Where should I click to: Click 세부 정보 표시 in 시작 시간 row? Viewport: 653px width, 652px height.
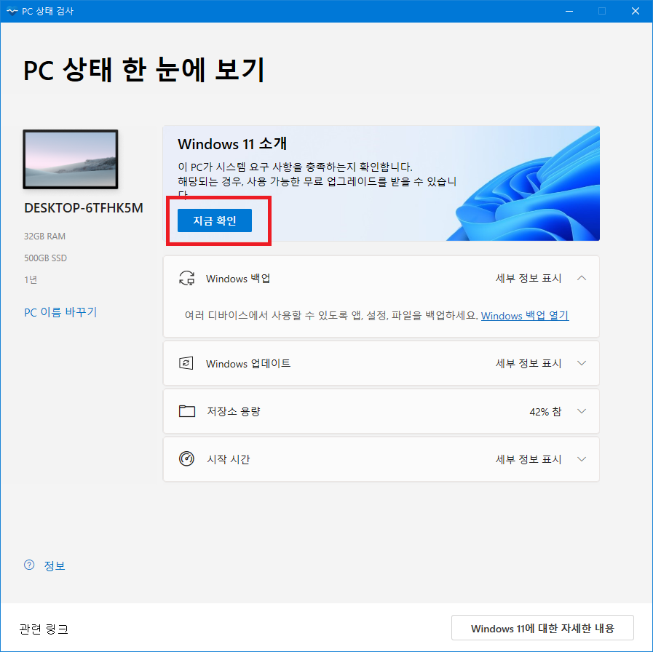point(529,459)
